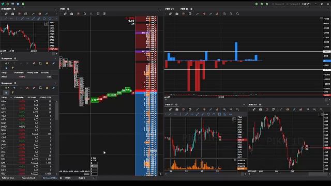This screenshot has width=331, height=186.
Task: Toggle the star favorites filter in ticker list panel
Action: [6, 92]
